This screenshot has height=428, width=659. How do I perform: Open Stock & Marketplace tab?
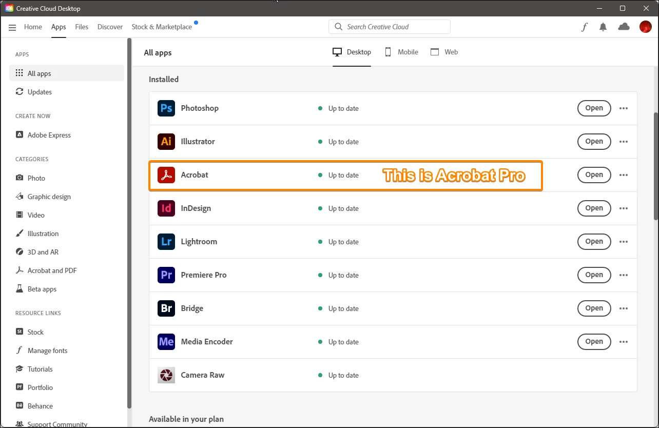click(162, 27)
